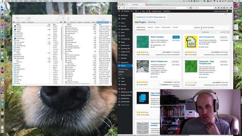Image resolution: width=242 pixels, height=136 pixels.
Task: Expand the Help tab dropdown
Action: pos(226,14)
